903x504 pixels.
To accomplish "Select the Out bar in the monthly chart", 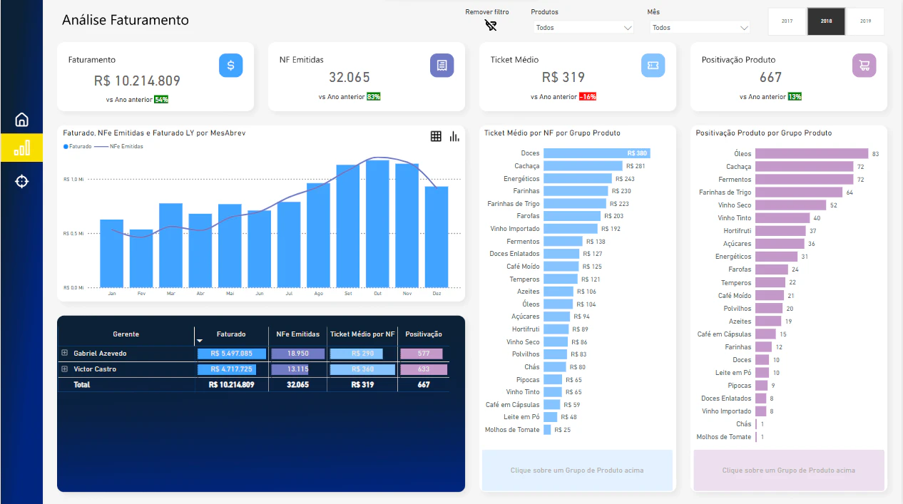I will click(x=377, y=224).
